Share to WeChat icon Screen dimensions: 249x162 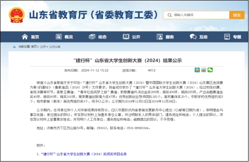(x=210, y=70)
